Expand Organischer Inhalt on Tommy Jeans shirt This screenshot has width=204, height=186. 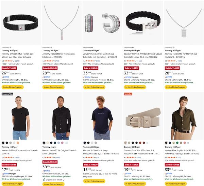coord(54,179)
